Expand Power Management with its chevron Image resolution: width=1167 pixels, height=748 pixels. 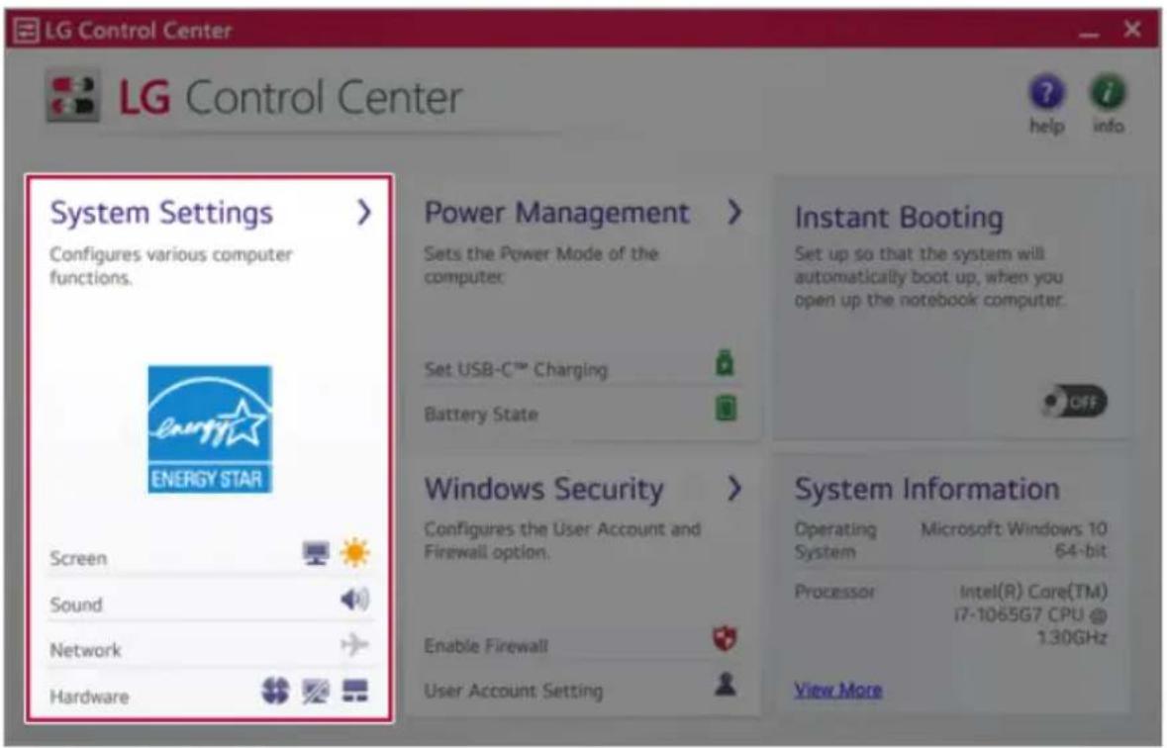(x=734, y=213)
